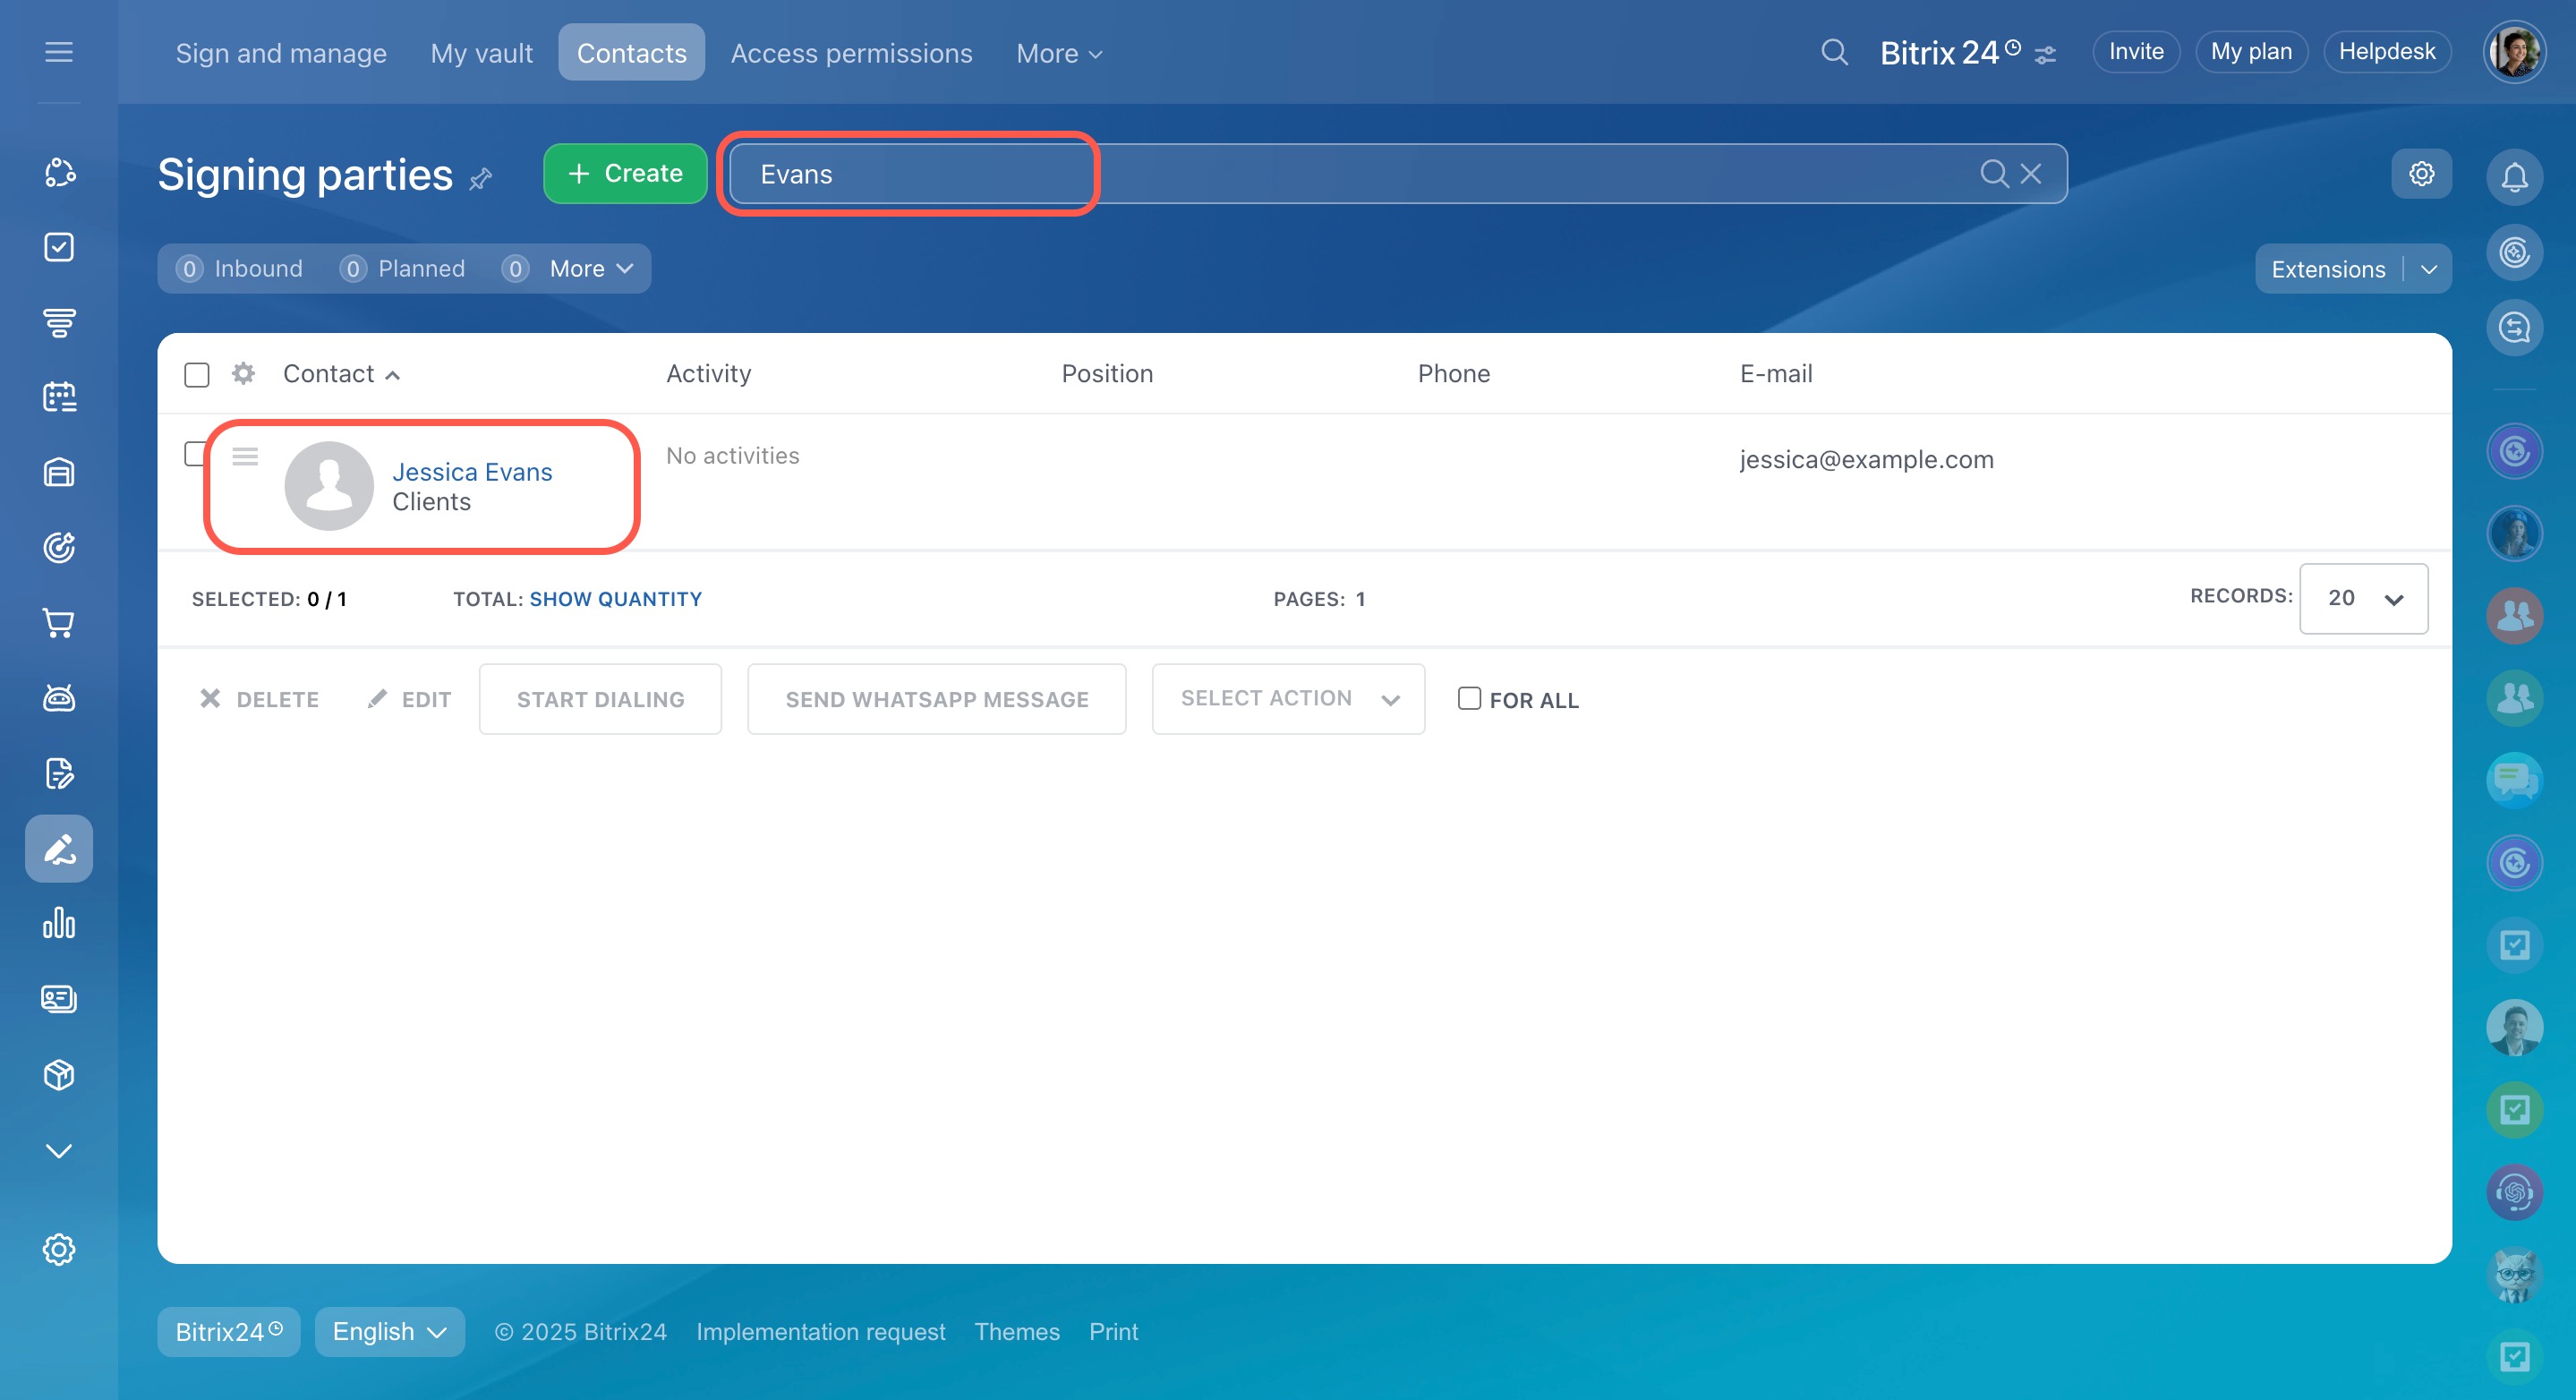Open the box package icon in the left sidebar
This screenshot has height=1400, width=2576.
[x=59, y=1074]
